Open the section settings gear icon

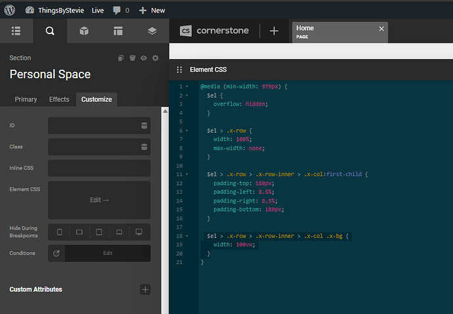(156, 58)
